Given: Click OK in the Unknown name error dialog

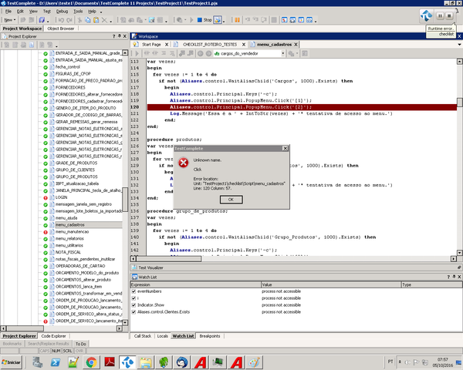Looking at the screenshot, I should coord(231,199).
